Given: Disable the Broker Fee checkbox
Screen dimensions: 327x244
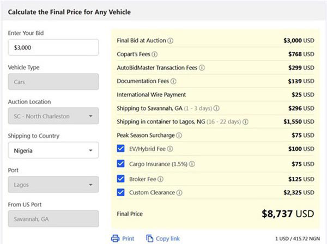Looking at the screenshot, I should coord(121,178).
